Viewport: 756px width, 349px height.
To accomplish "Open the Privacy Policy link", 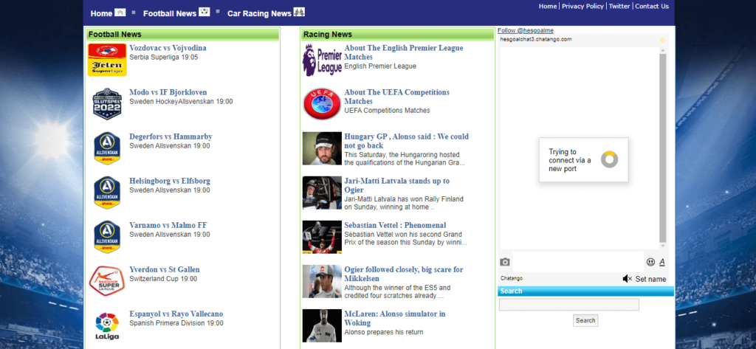I will [583, 6].
